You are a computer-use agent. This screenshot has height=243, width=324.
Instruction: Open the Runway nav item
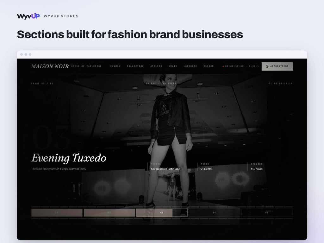coord(115,66)
